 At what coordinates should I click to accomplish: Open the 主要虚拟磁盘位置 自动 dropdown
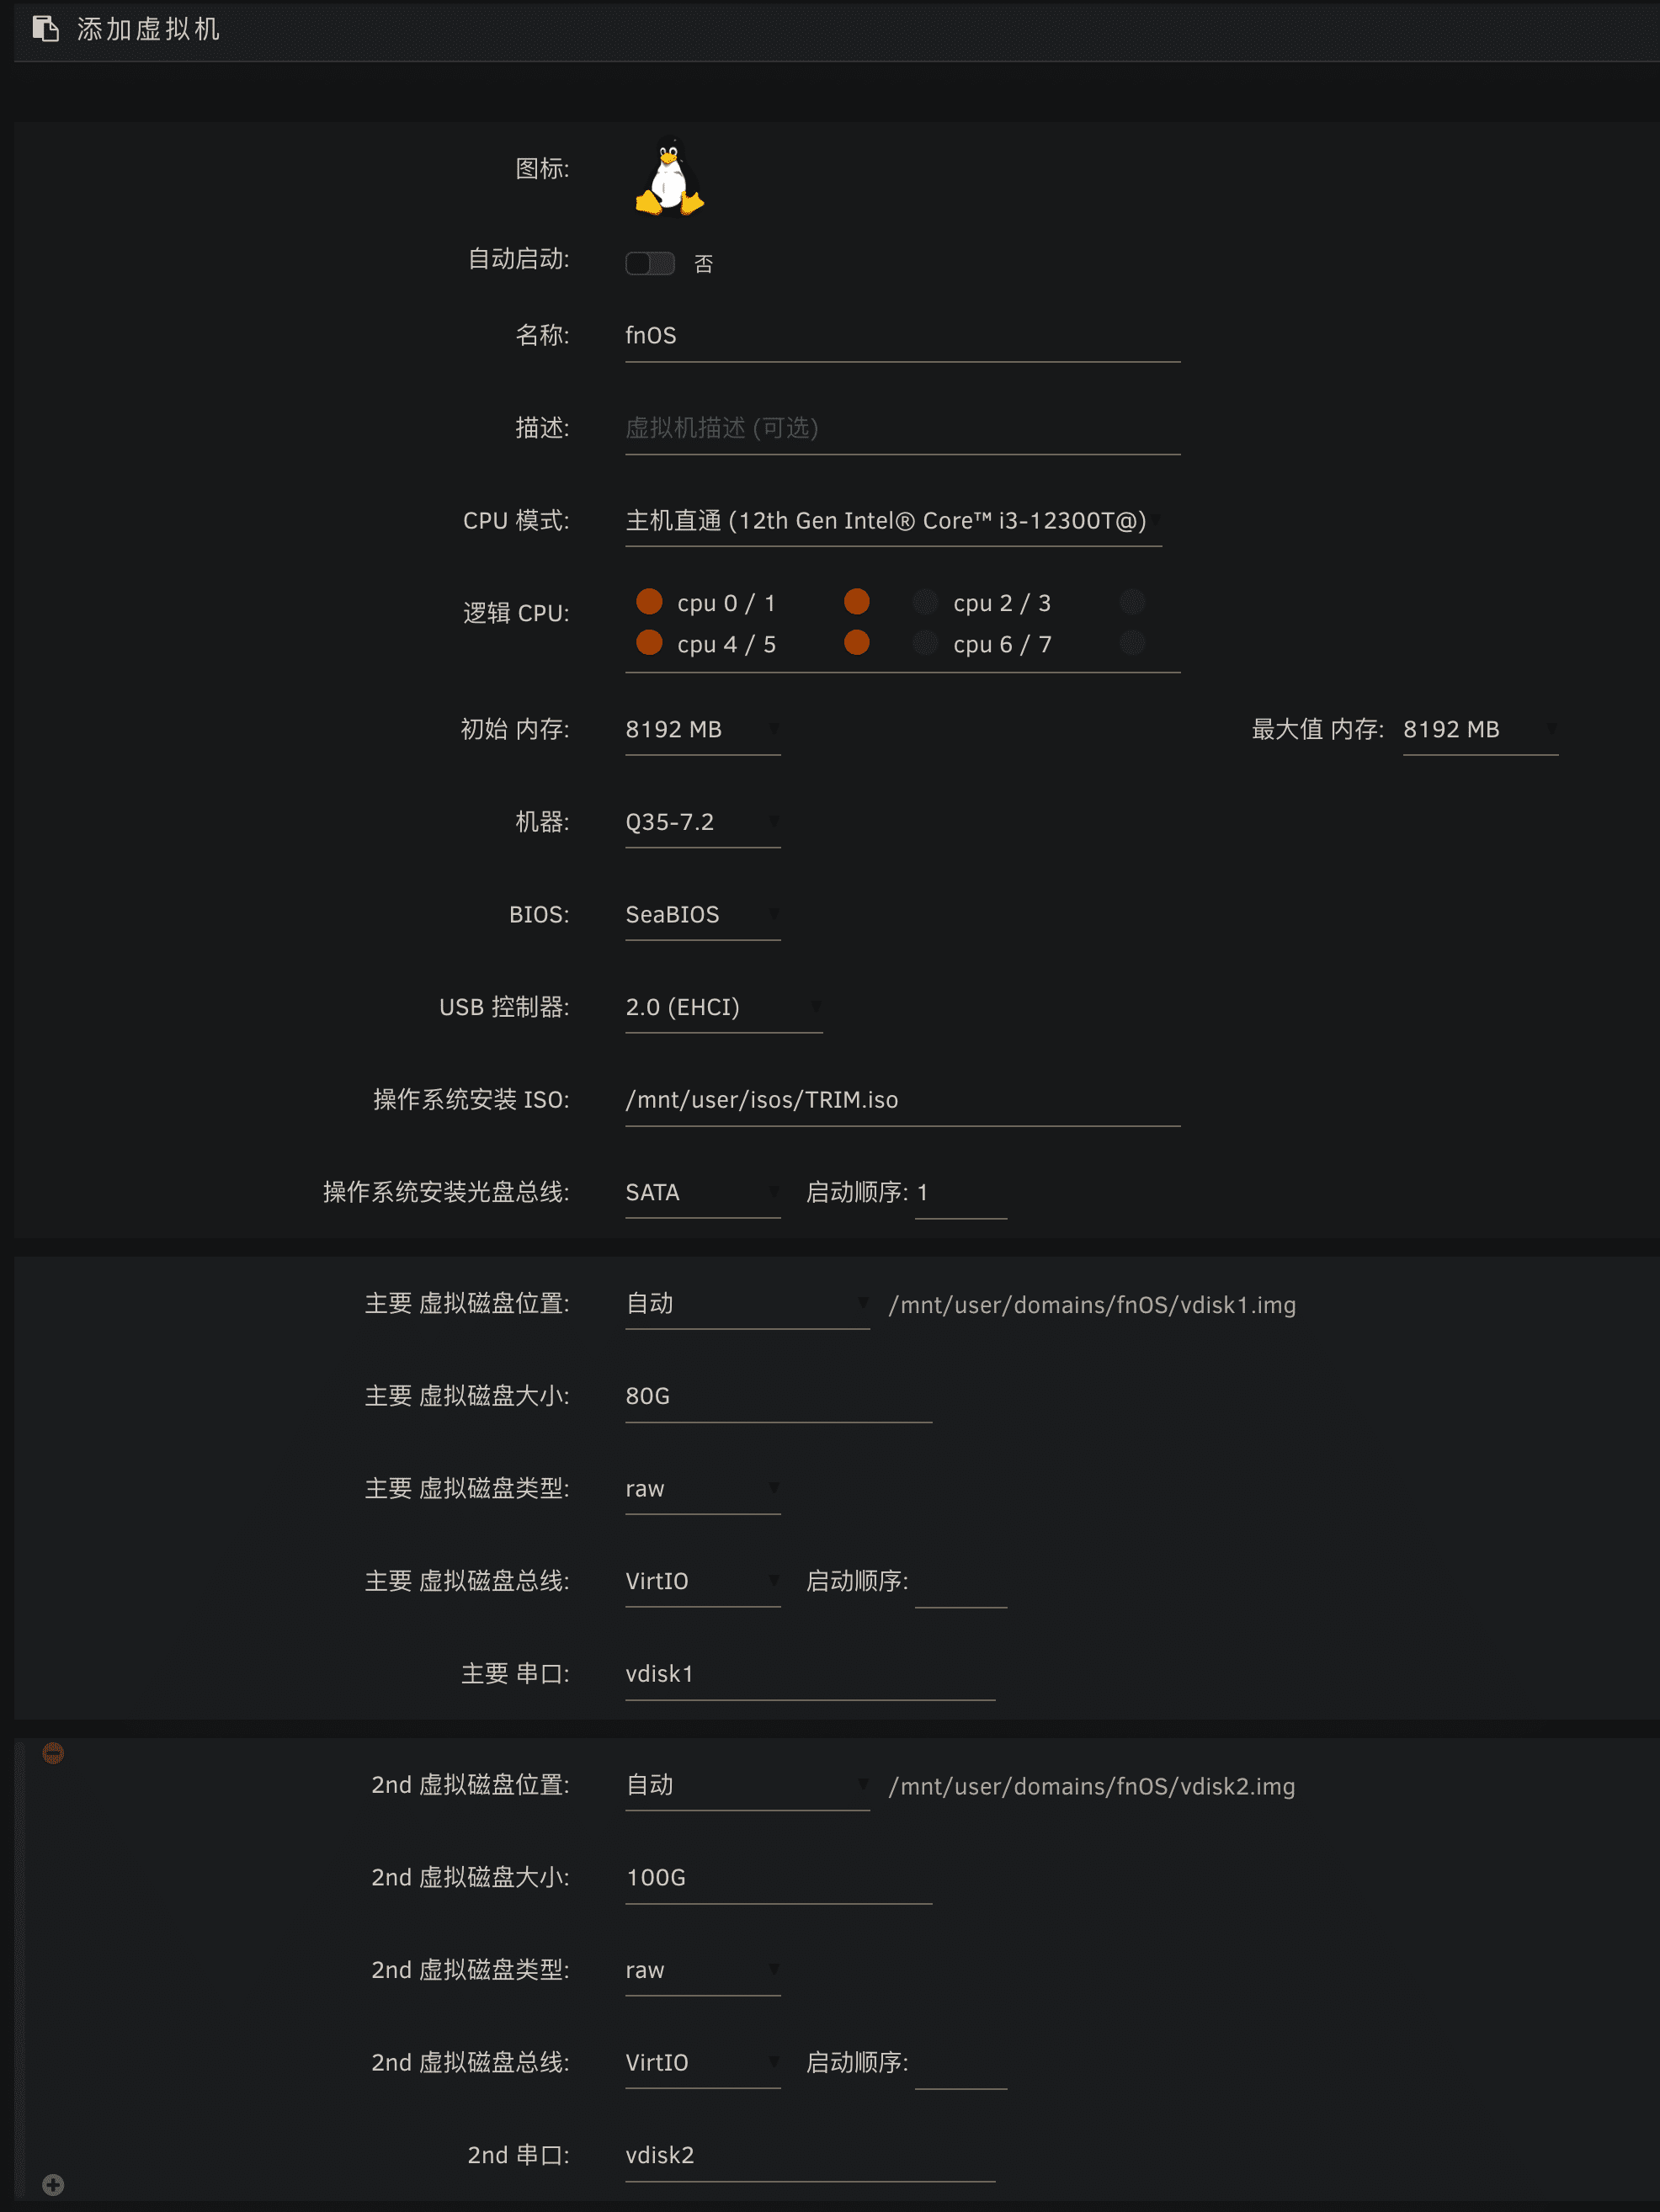coord(747,1304)
